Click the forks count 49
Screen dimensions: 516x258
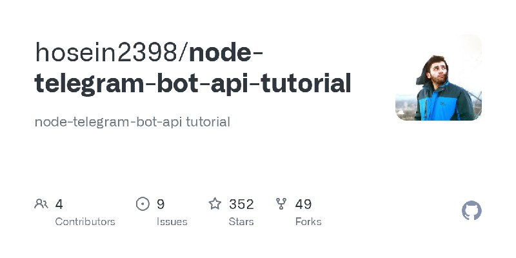coord(303,204)
